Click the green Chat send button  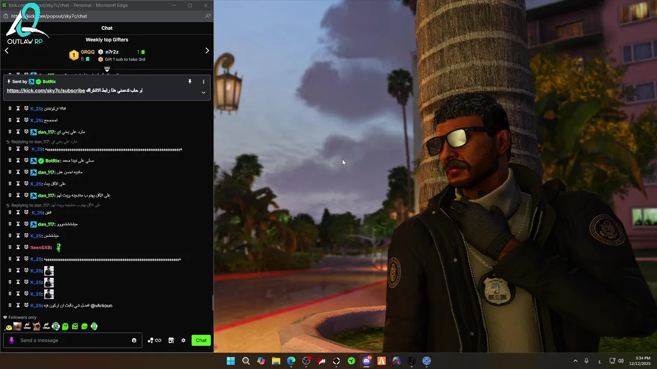[x=201, y=340]
